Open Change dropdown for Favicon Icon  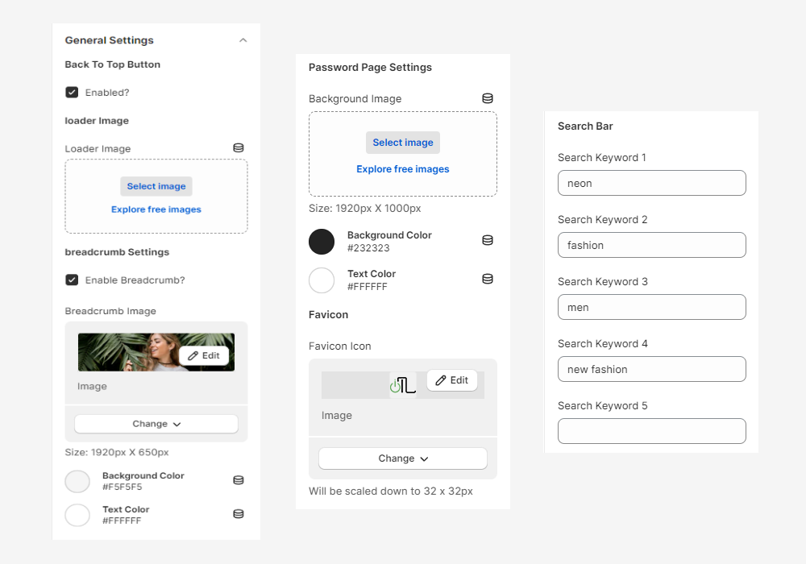click(403, 458)
